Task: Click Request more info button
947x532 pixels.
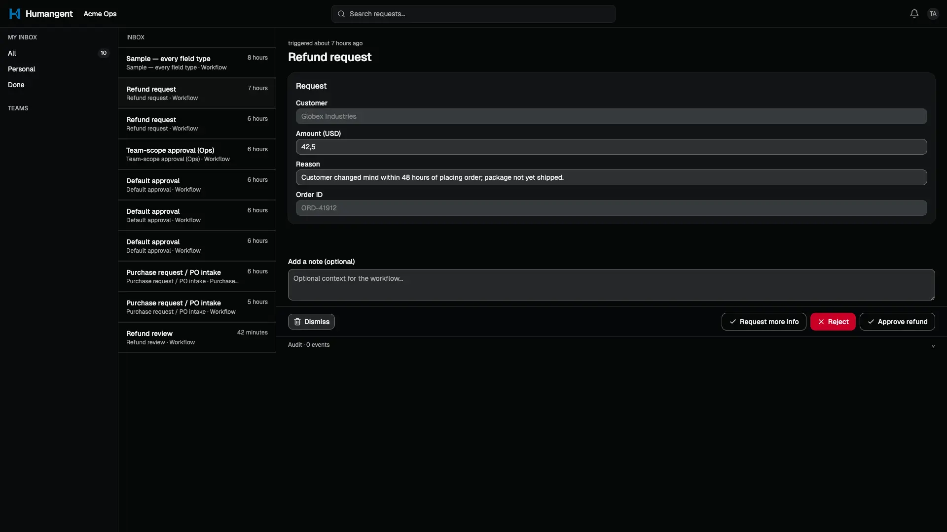Action: pos(764,322)
